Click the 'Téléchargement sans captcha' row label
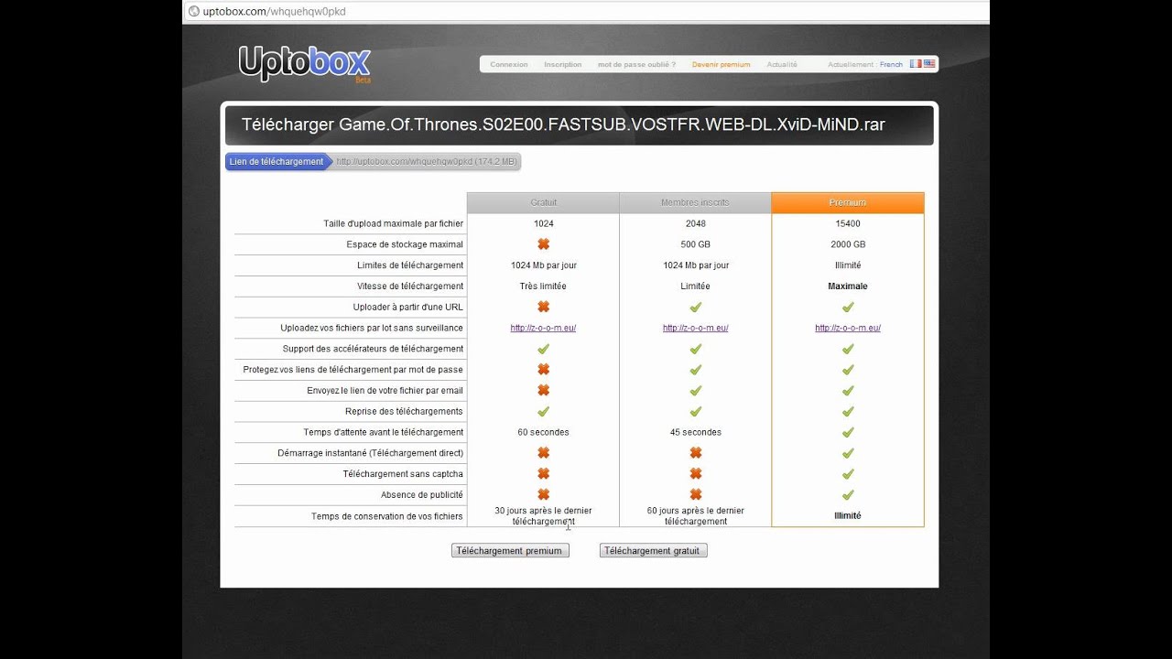Viewport: 1172px width, 659px height. (x=403, y=474)
